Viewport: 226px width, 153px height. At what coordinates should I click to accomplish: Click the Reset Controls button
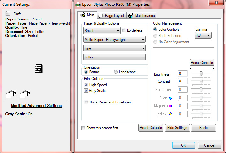point(202,63)
